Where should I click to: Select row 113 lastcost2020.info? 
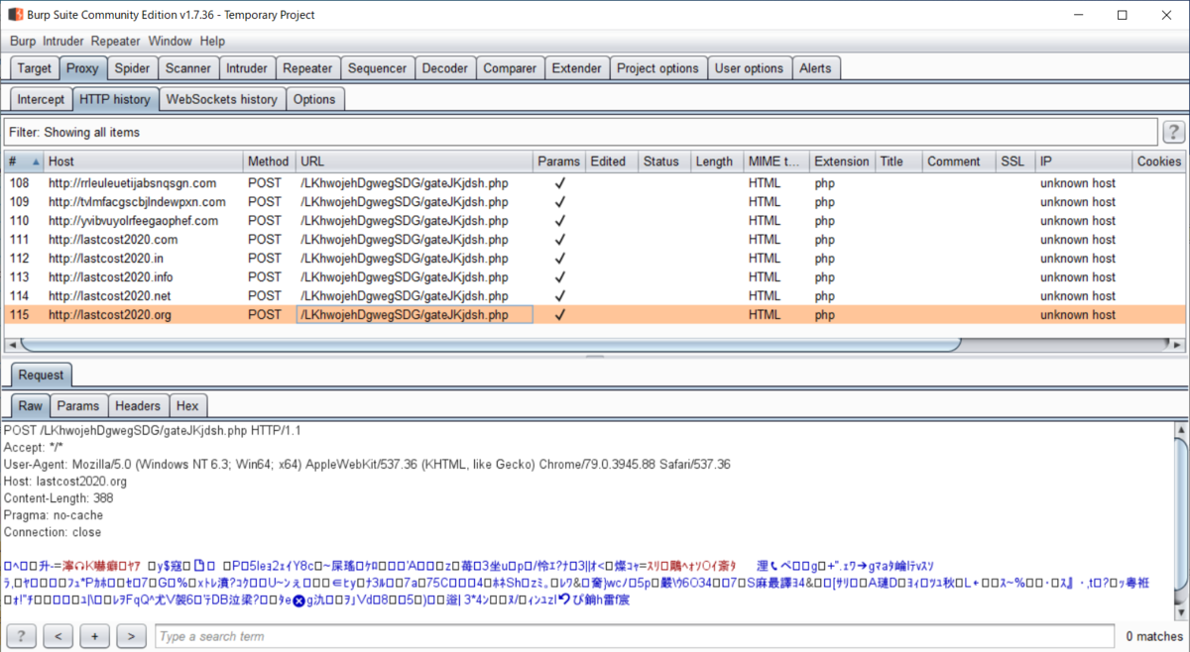(x=595, y=277)
